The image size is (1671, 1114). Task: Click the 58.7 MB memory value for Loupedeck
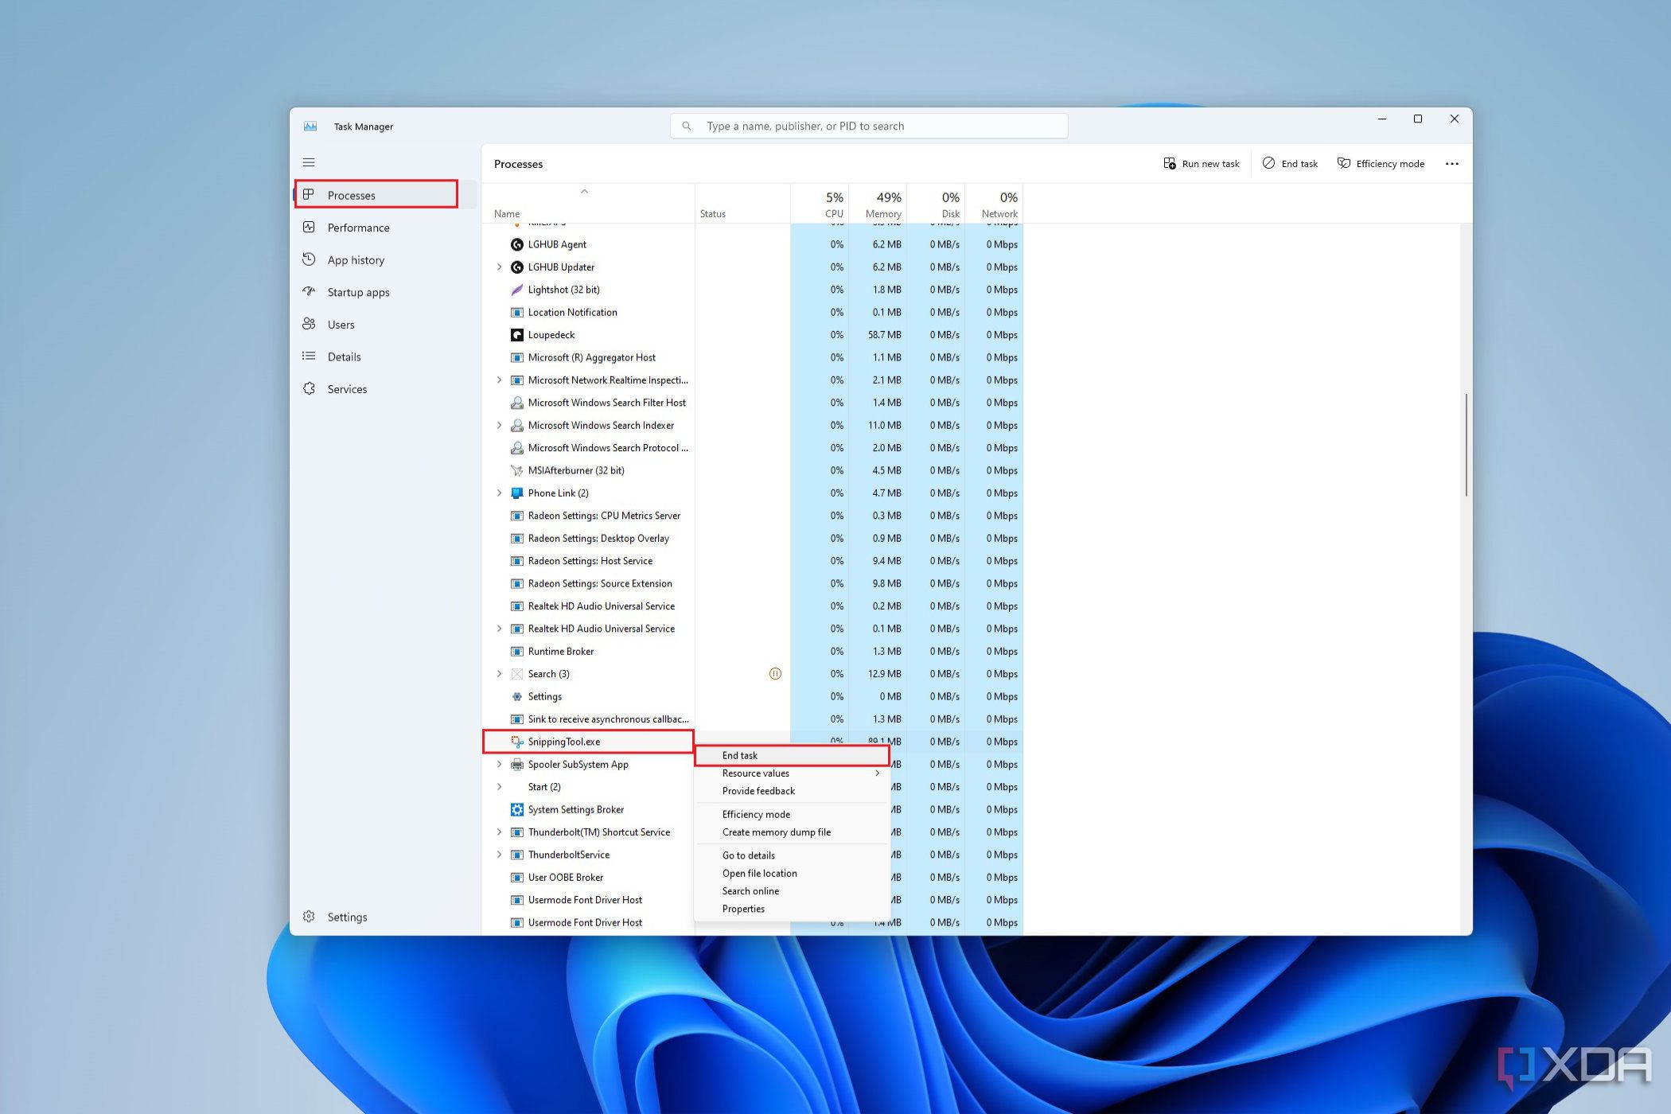[884, 335]
